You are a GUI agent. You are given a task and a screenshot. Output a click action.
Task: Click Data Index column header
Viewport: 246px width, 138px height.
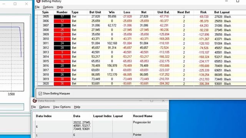[43, 116]
